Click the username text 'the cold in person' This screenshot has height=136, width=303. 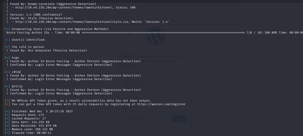pos(28,47)
